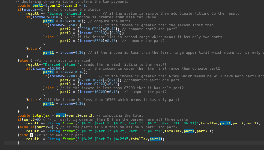Click the "double" keyword before part1=0
Viewport: 264px width, 150px height.
click(24, 5)
